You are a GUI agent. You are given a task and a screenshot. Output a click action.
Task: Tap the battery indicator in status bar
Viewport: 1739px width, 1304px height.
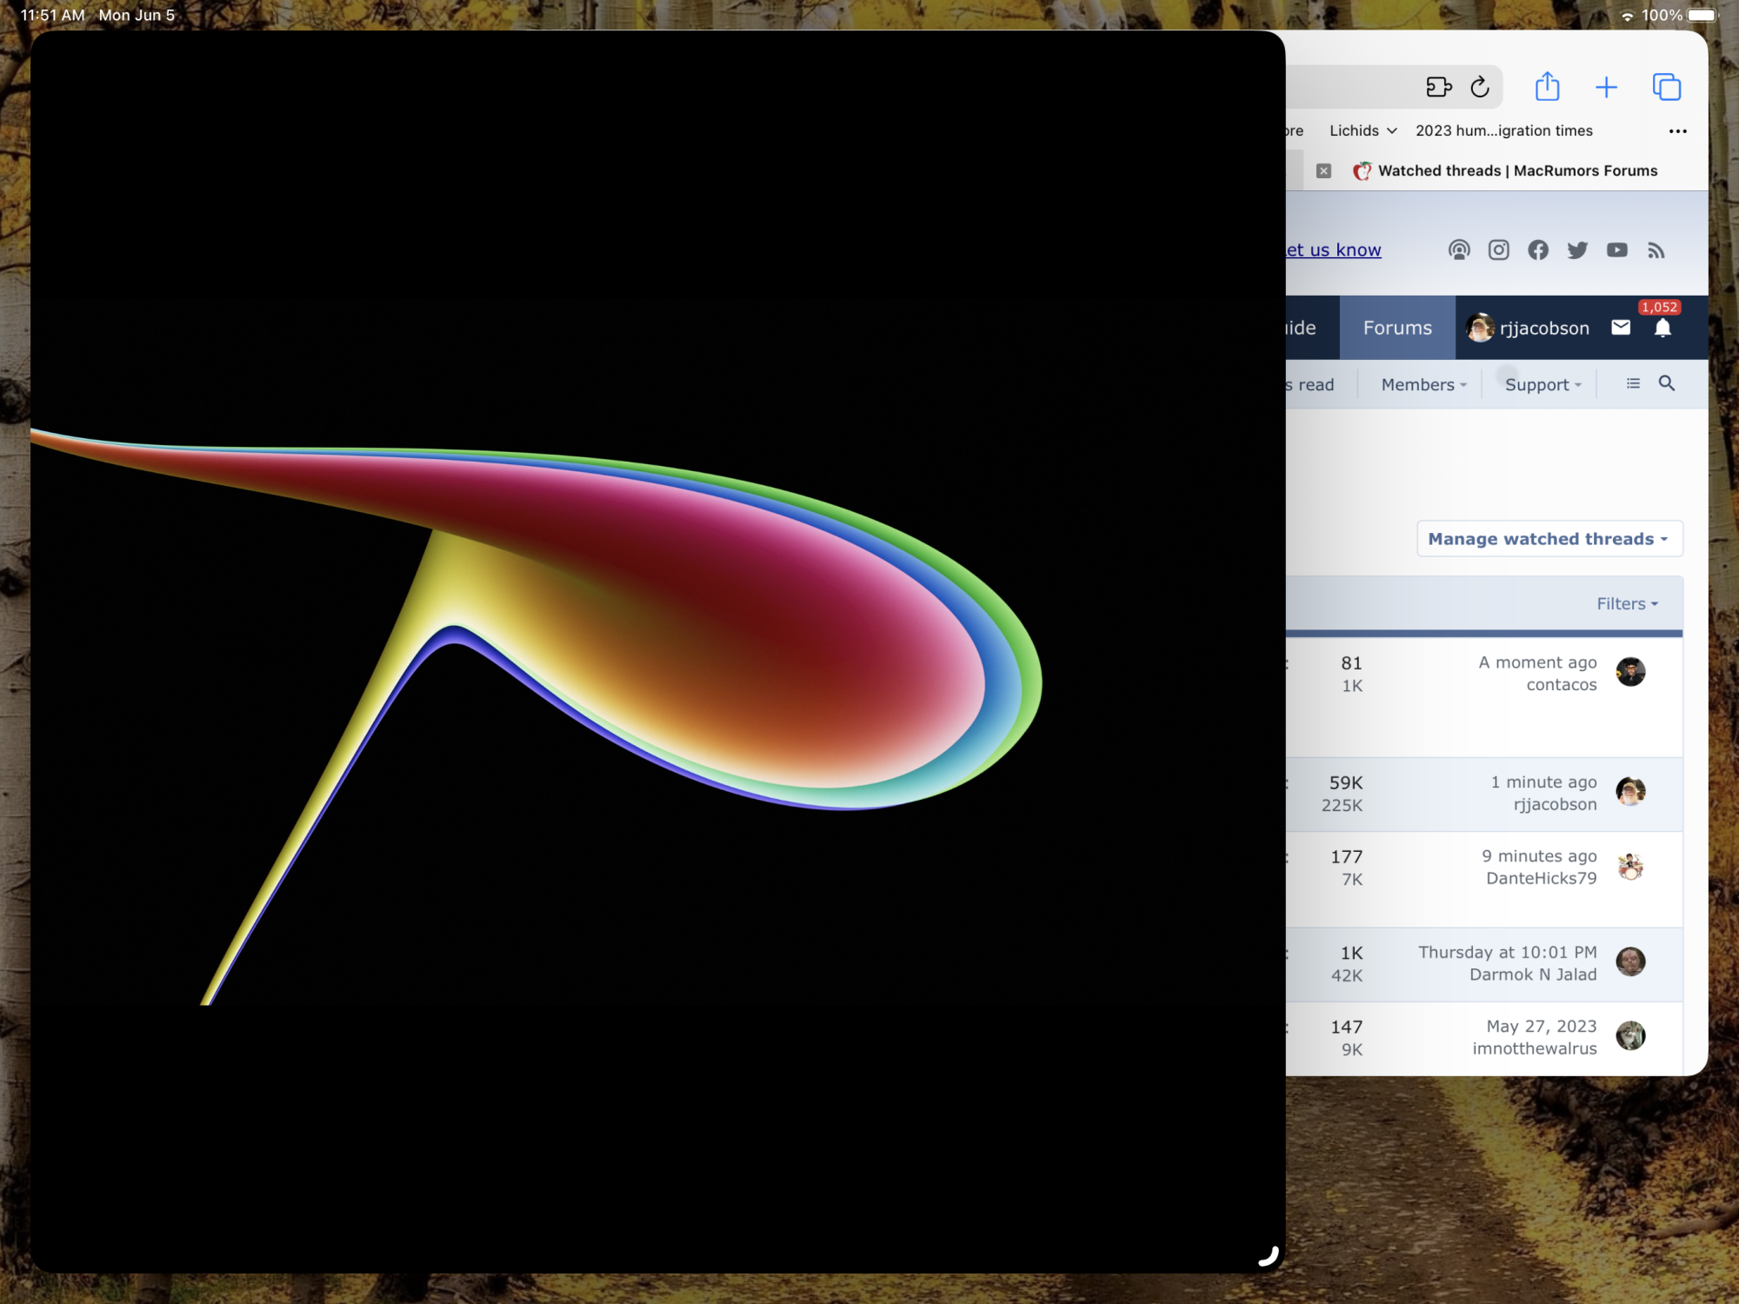(1702, 15)
